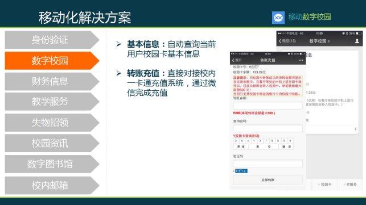Go to the 校园资讯 section

click(x=52, y=143)
